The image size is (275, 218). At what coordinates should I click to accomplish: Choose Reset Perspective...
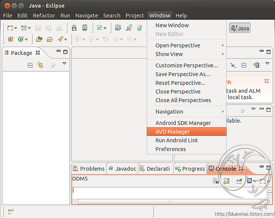[x=187, y=83]
